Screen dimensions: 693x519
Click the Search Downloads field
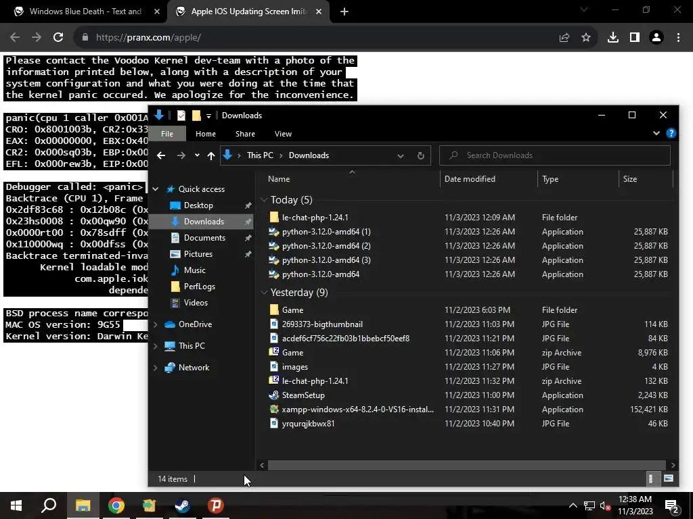(x=555, y=155)
